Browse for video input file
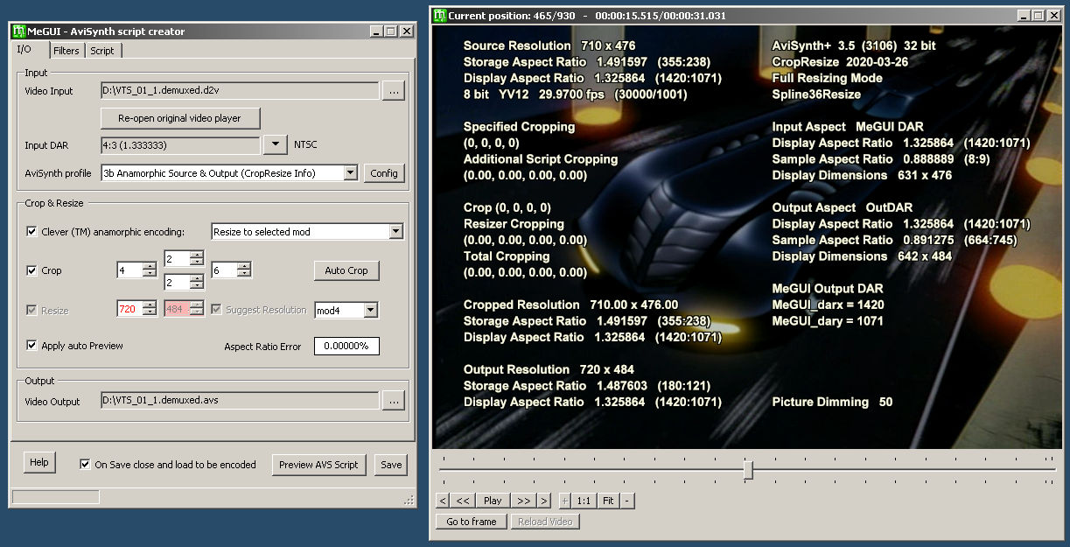 (x=394, y=91)
